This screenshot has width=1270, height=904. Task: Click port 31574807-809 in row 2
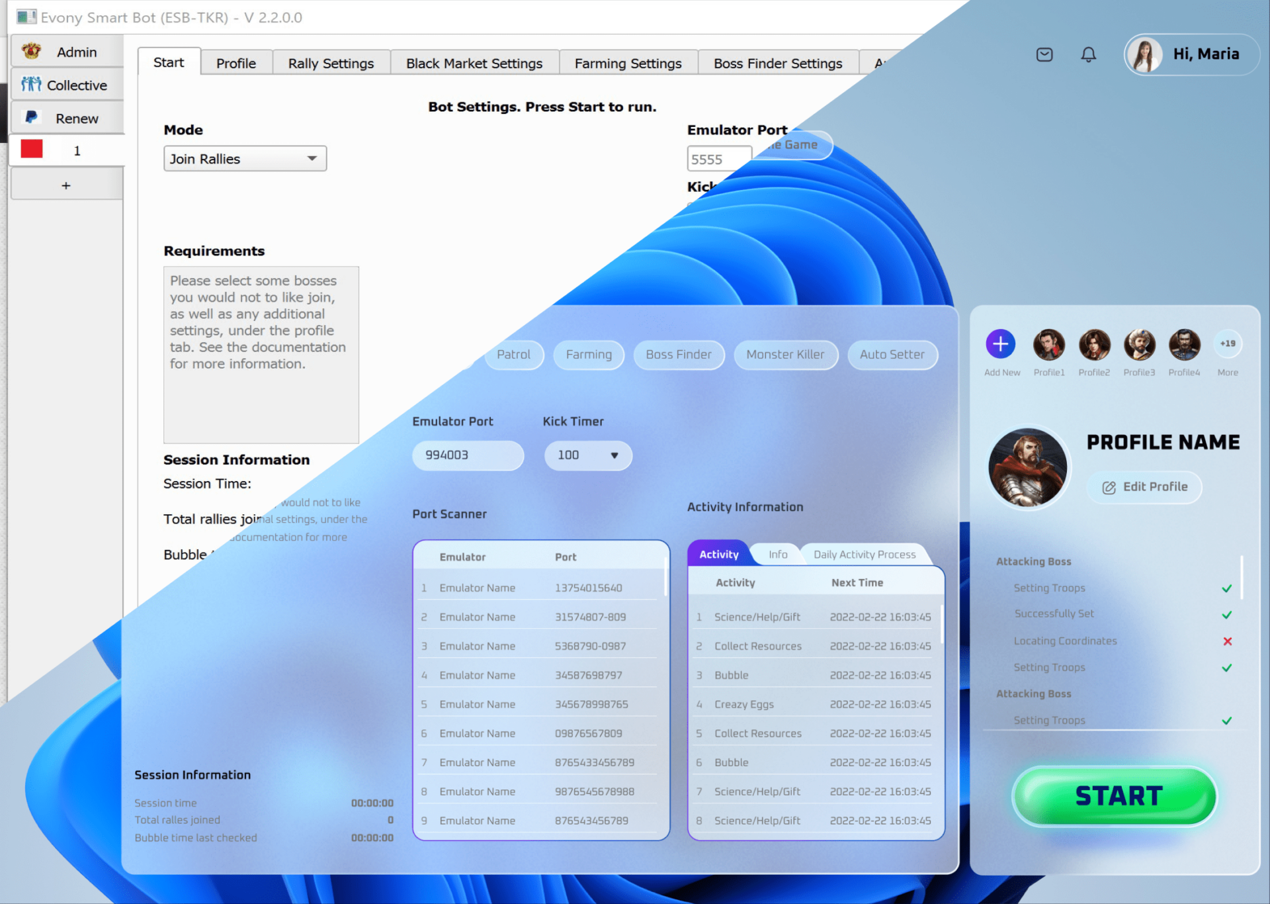pos(590,617)
